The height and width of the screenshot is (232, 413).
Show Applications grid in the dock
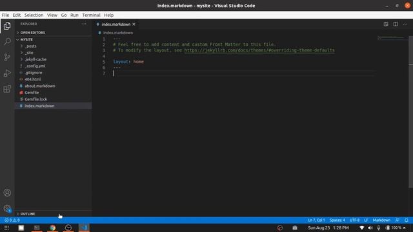(6, 227)
